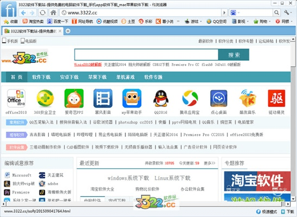
Task: Open the 软件分类 top link
Action: pyautogui.click(x=226, y=41)
